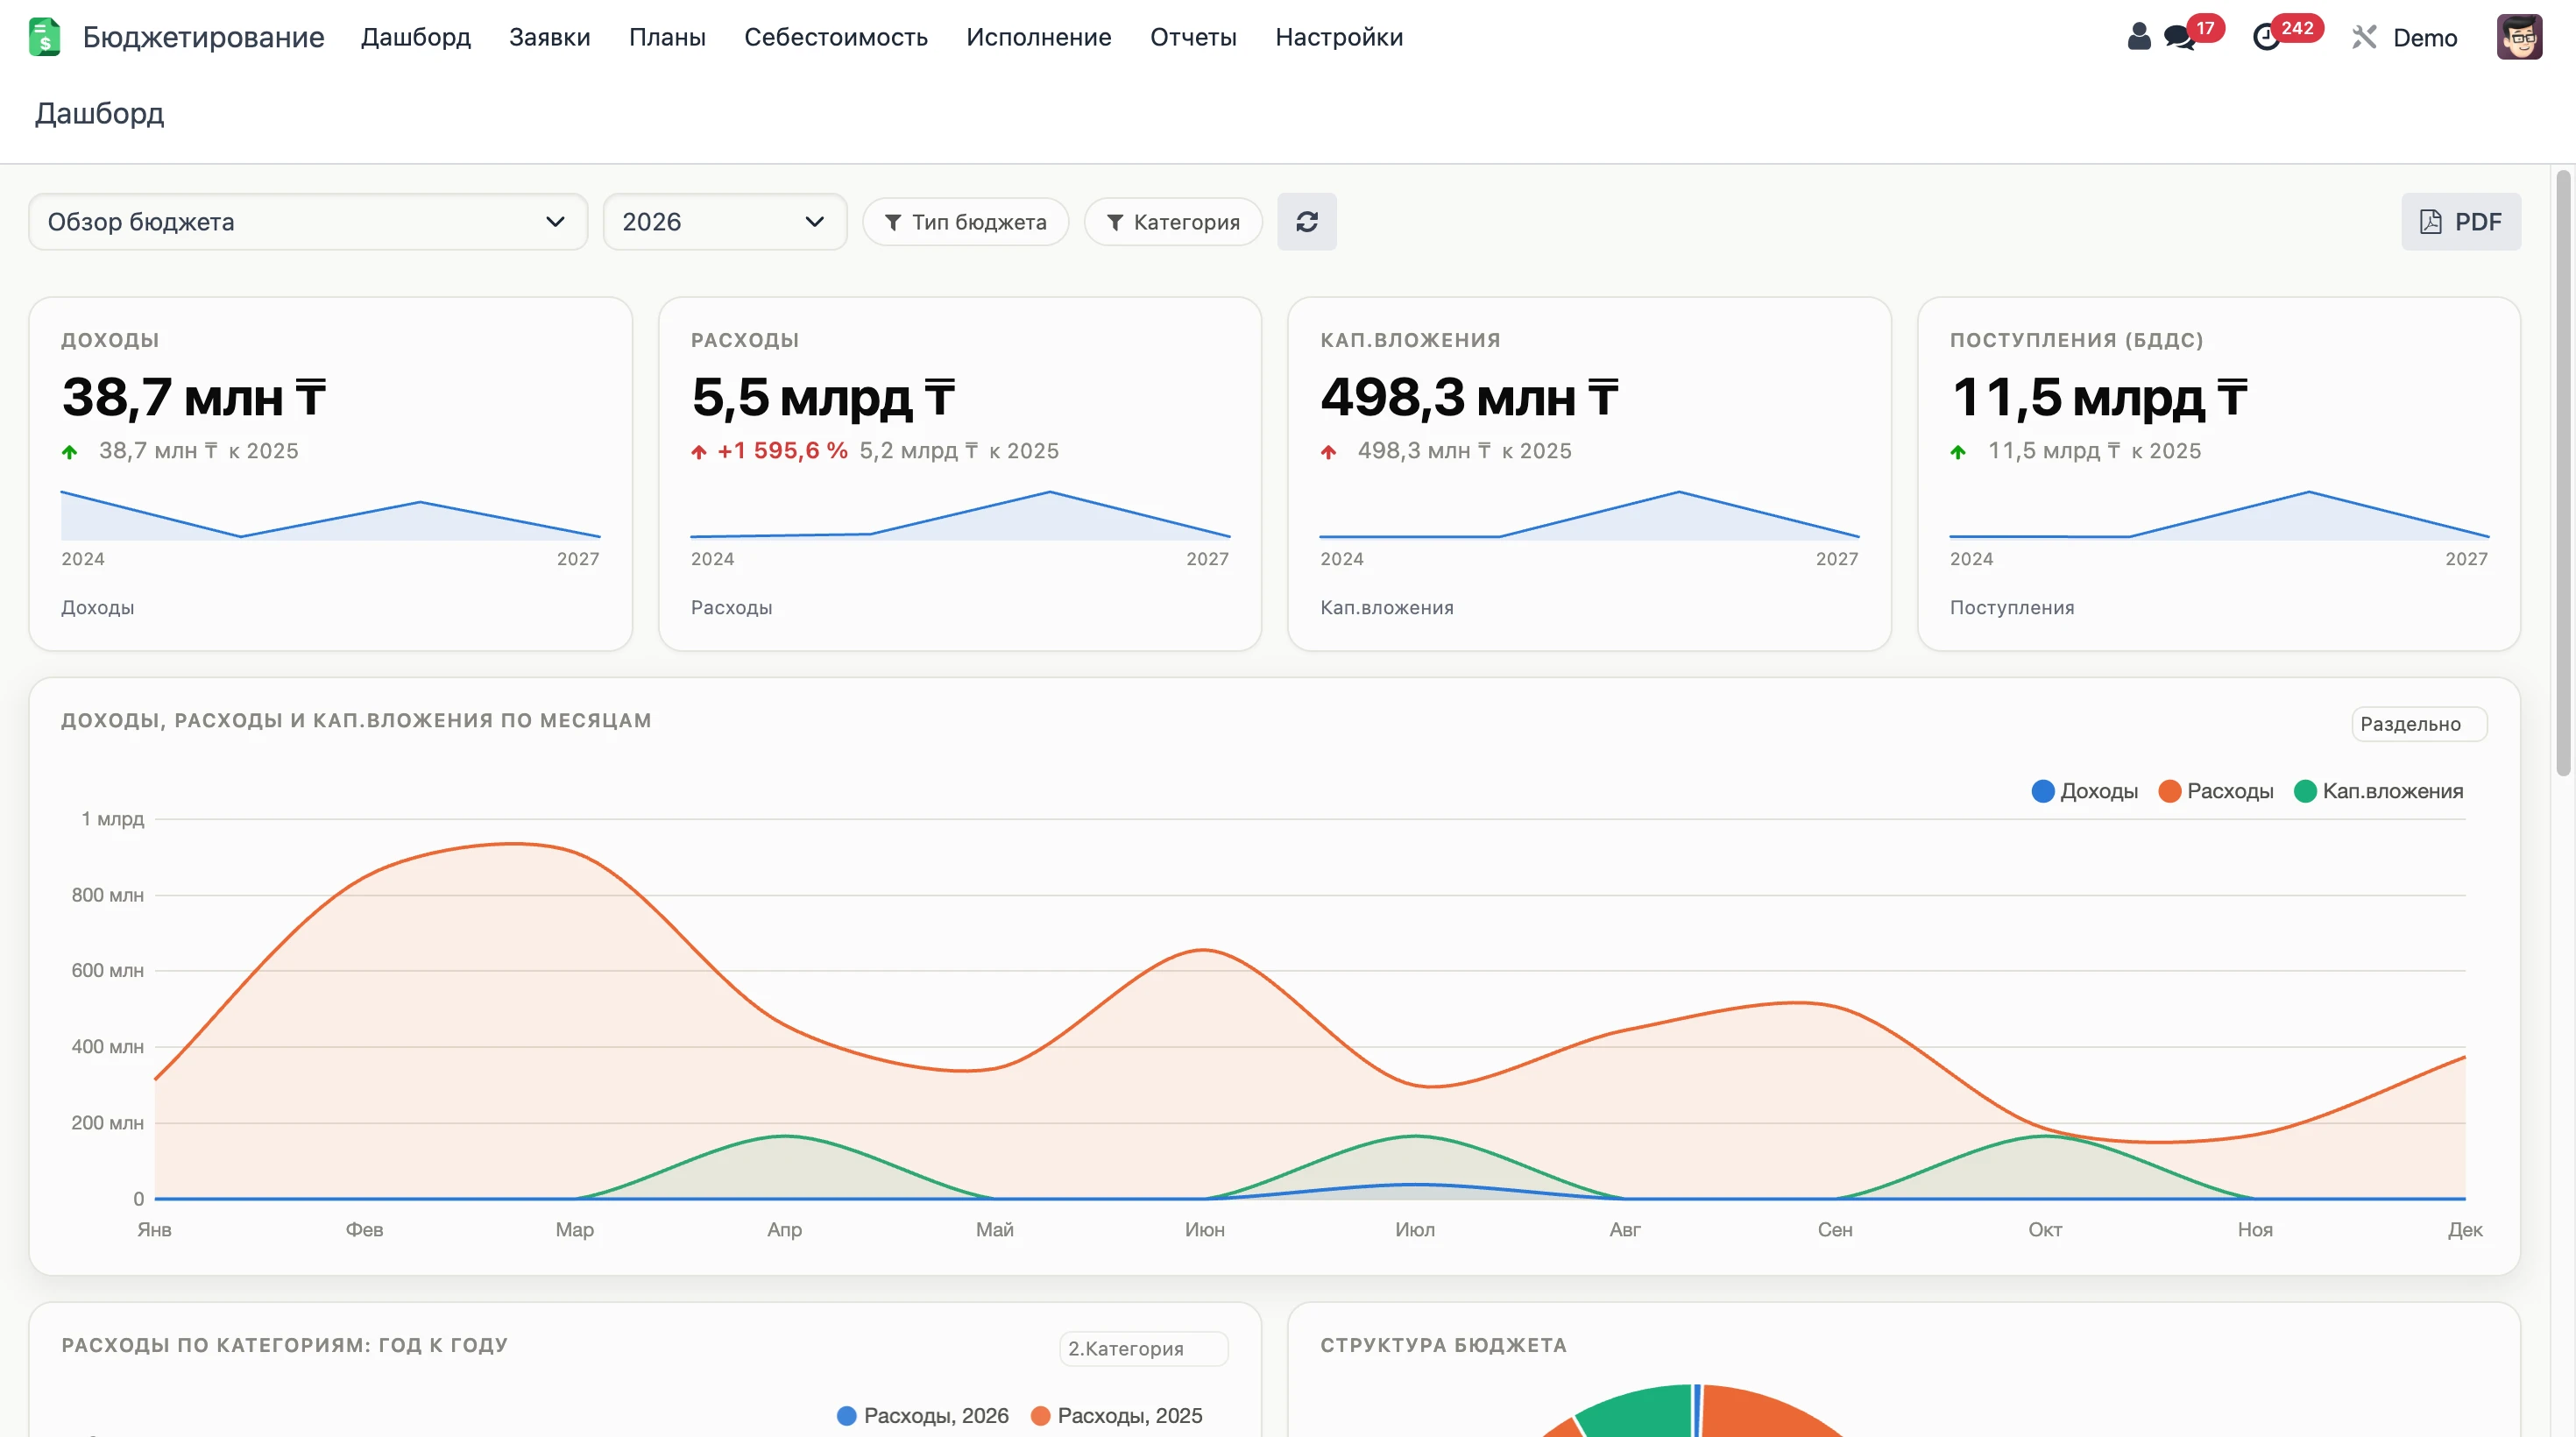Click the debug tools wrench icon
This screenshot has width=2576, height=1437.
2363,37
